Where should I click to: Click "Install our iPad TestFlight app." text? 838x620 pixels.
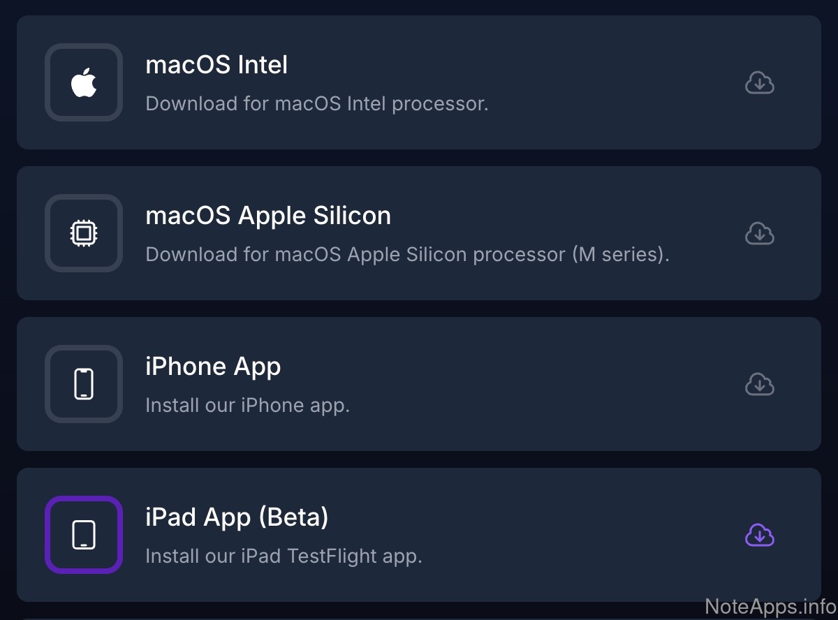pos(284,556)
